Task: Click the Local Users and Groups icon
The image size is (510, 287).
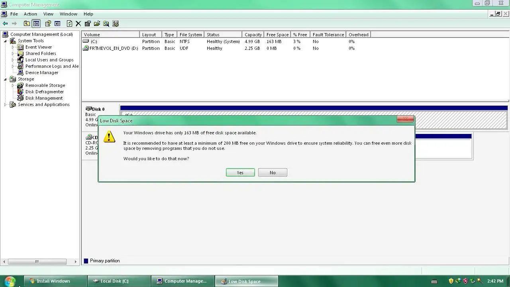Action: coord(20,60)
